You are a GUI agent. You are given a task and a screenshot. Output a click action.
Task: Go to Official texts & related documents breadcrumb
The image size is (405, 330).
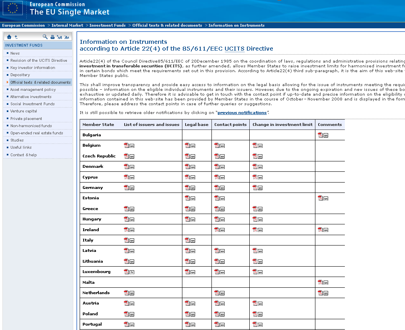[x=167, y=26]
